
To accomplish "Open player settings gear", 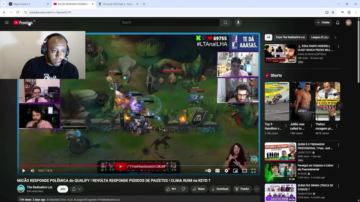I will [x=226, y=171].
